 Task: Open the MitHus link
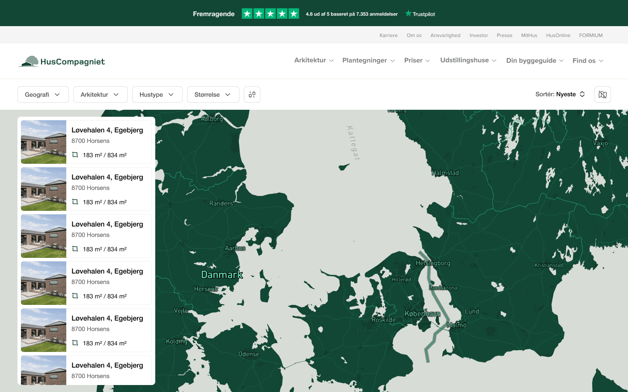529,35
